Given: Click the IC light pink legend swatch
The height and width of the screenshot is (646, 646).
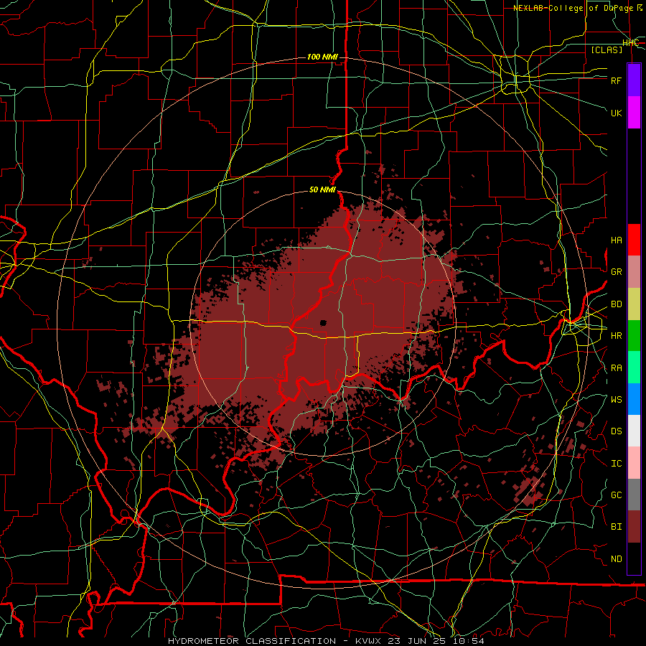Looking at the screenshot, I should point(634,463).
